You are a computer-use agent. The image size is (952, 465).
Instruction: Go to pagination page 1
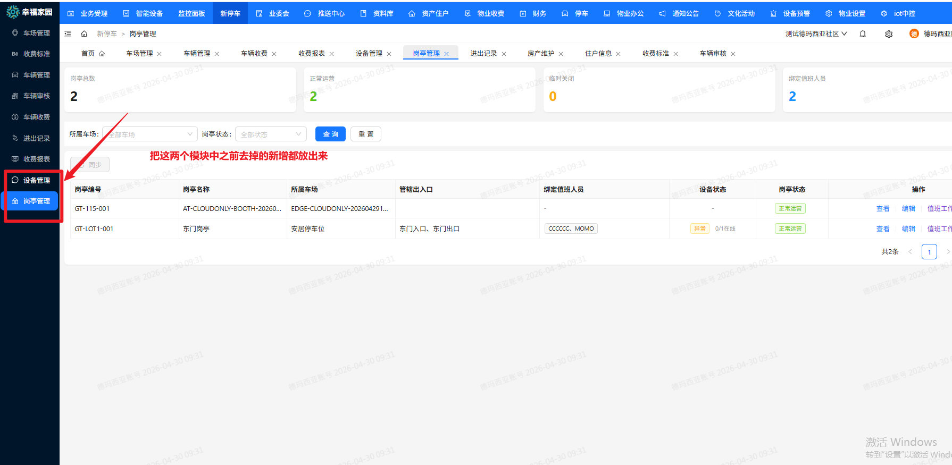pos(929,251)
